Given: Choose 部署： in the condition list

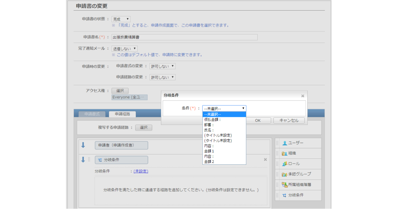Looking at the screenshot, I should 224,125.
